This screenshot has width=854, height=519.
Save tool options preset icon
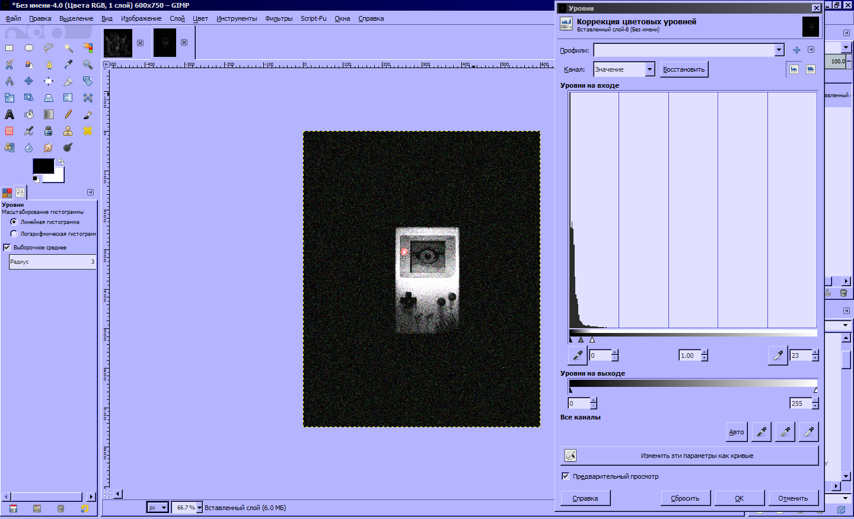[x=13, y=508]
